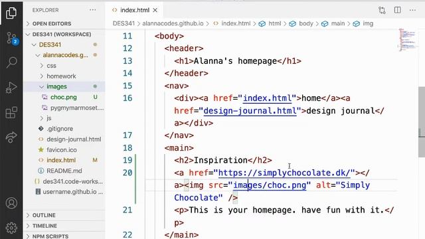Open the Live Share view icon
Screen dimensions: 425x239
tap(11, 137)
